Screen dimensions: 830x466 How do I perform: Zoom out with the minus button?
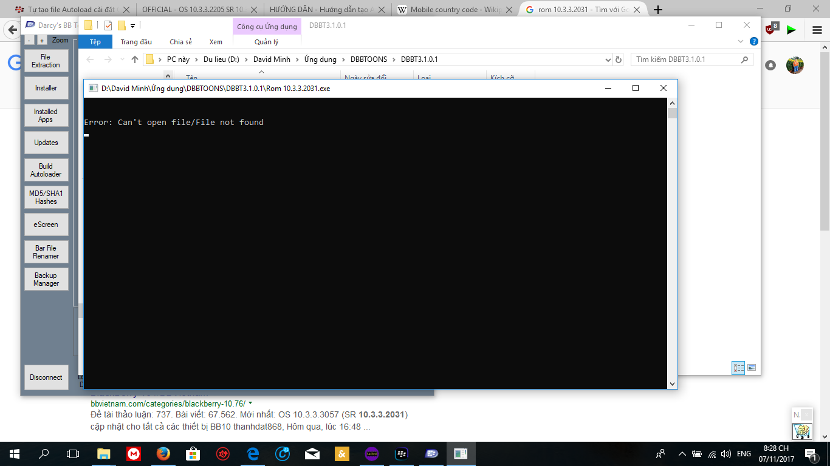pyautogui.click(x=30, y=40)
